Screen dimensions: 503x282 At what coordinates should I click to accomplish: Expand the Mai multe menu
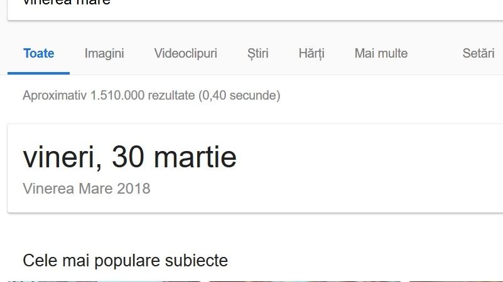[x=381, y=54]
